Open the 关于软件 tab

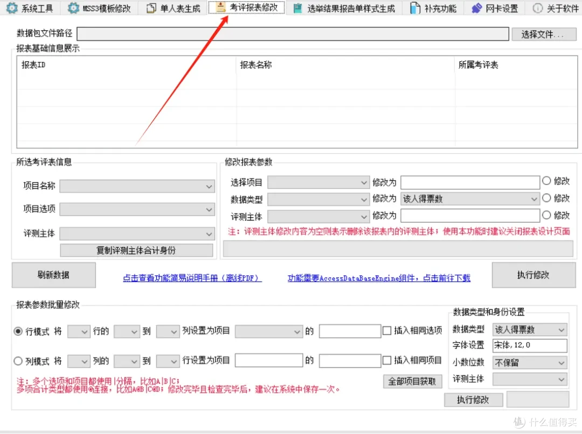[555, 8]
